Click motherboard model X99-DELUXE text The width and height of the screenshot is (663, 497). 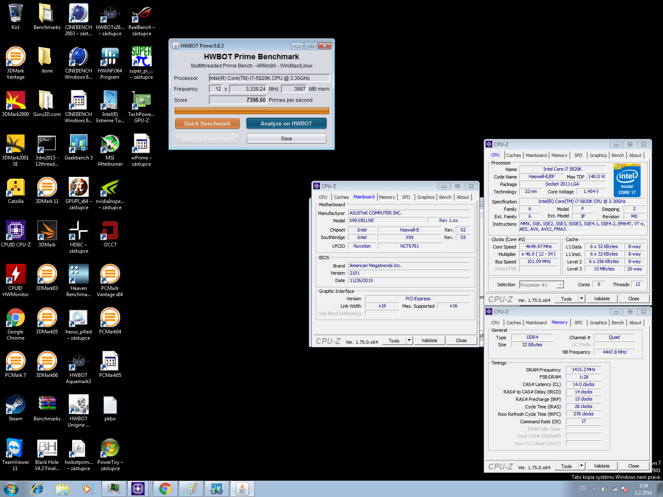(362, 220)
